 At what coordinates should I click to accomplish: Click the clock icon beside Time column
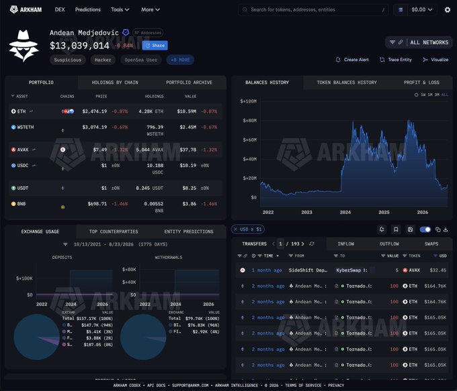pos(253,256)
